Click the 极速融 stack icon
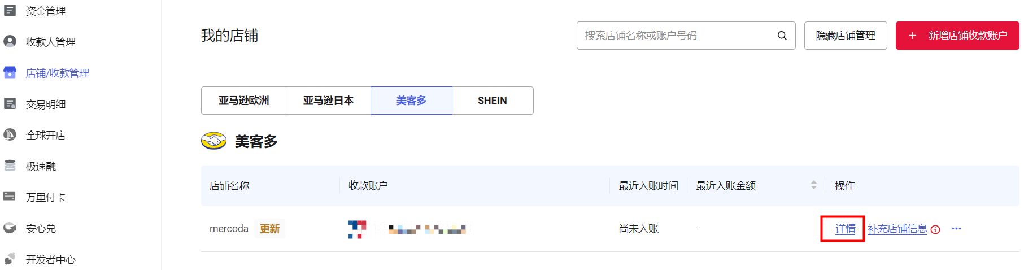 click(x=10, y=166)
